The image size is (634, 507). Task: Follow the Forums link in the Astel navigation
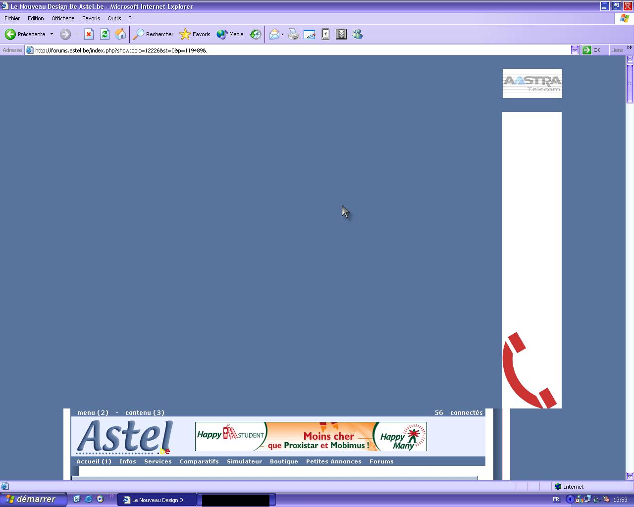tap(381, 461)
